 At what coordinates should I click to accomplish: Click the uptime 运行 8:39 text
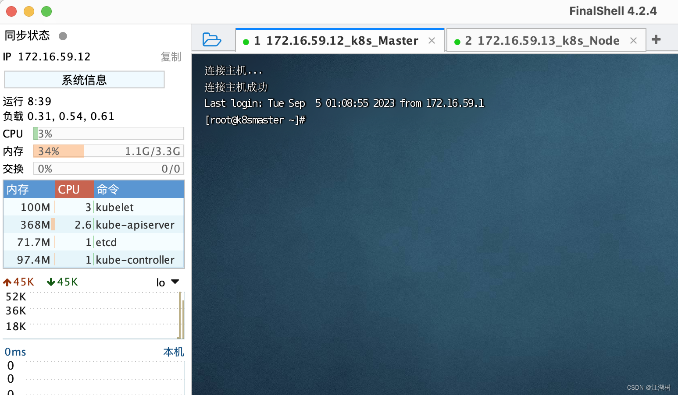27,102
